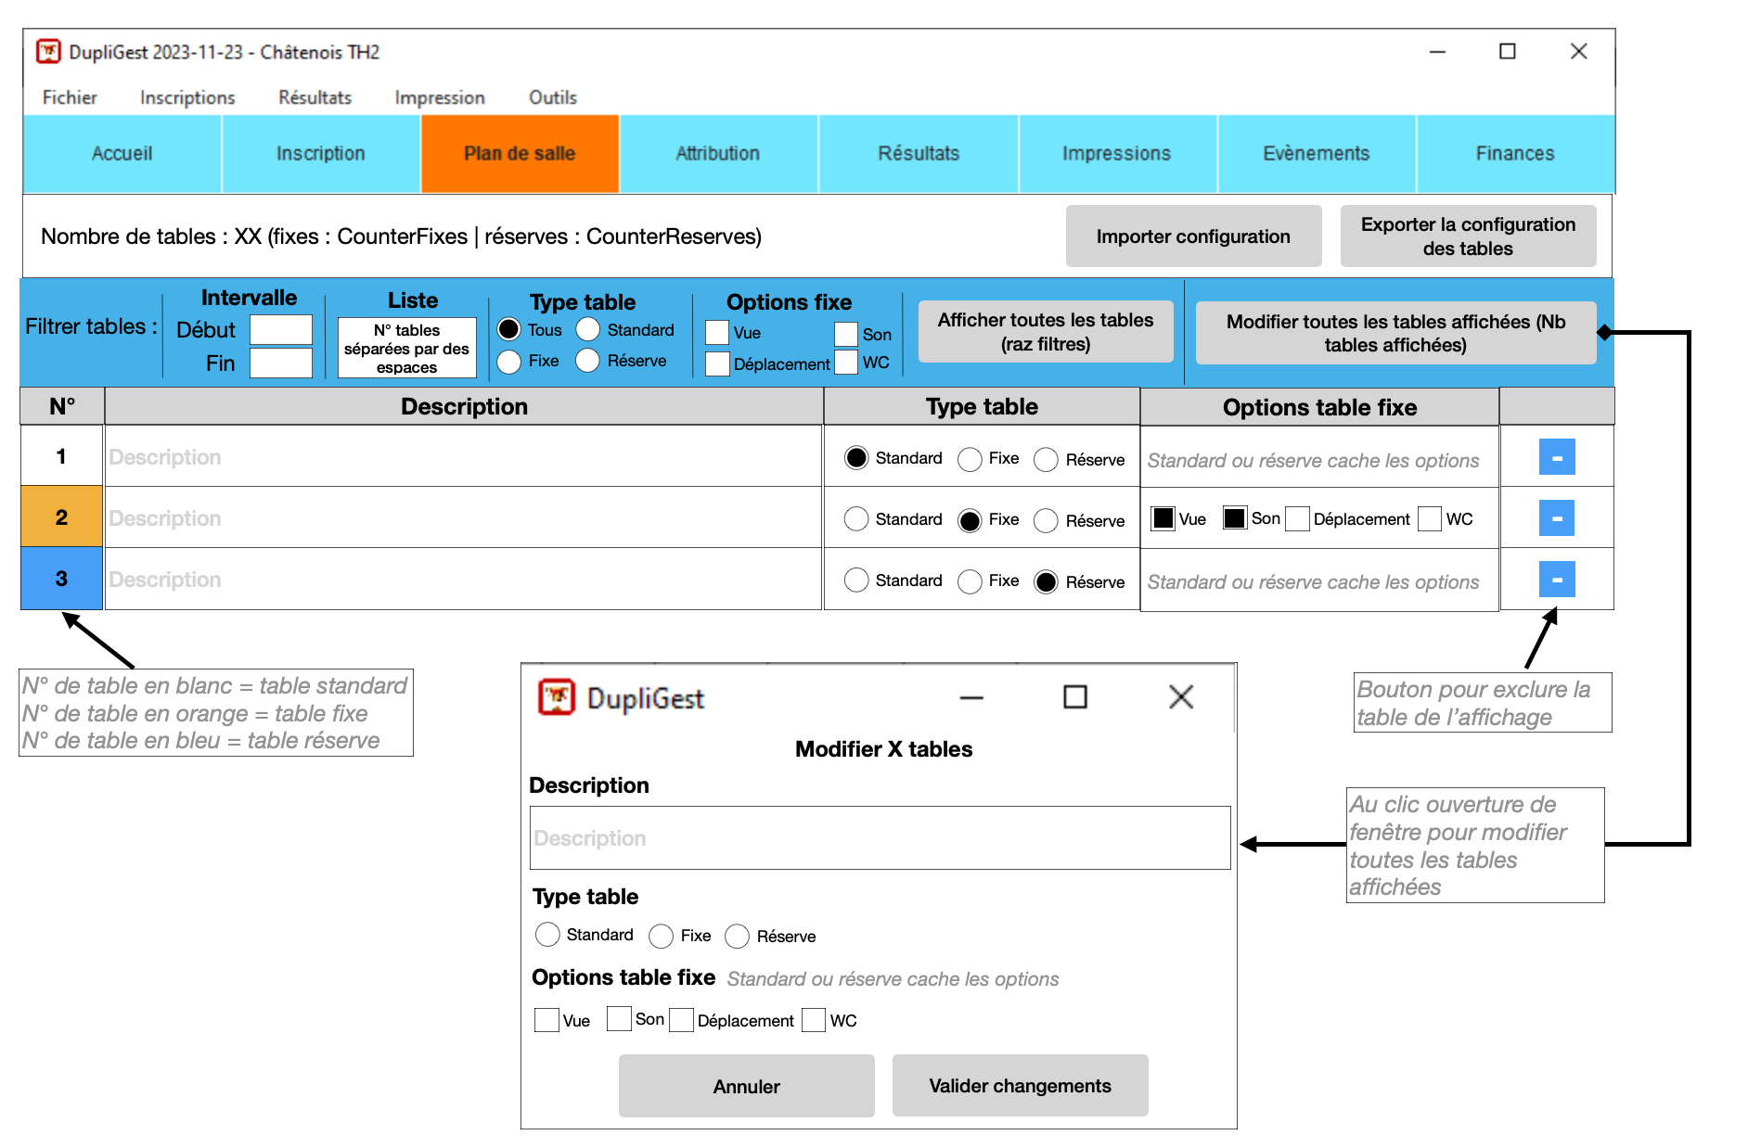Uncheck the Son option for table 2

[x=1234, y=518]
